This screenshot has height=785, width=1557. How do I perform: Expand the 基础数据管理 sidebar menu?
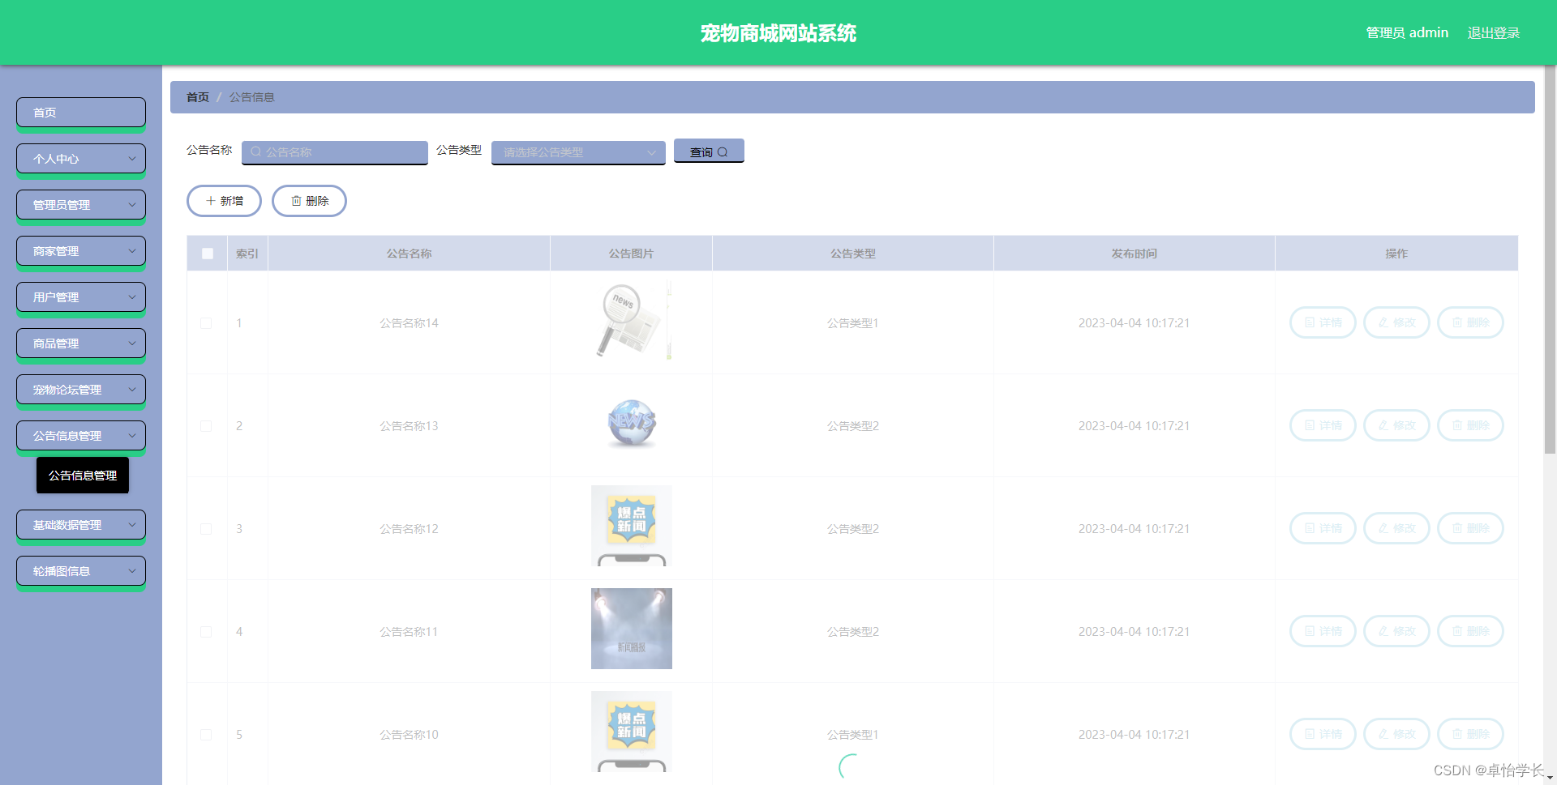[x=81, y=525]
